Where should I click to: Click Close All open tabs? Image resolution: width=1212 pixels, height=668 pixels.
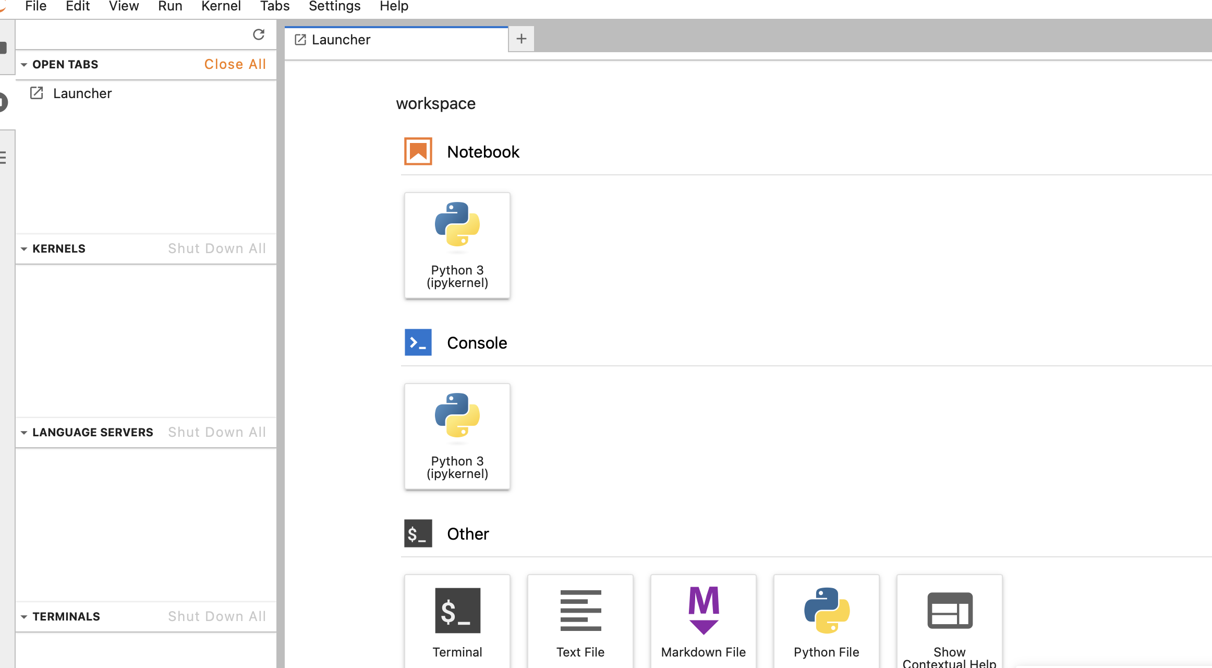[235, 64]
